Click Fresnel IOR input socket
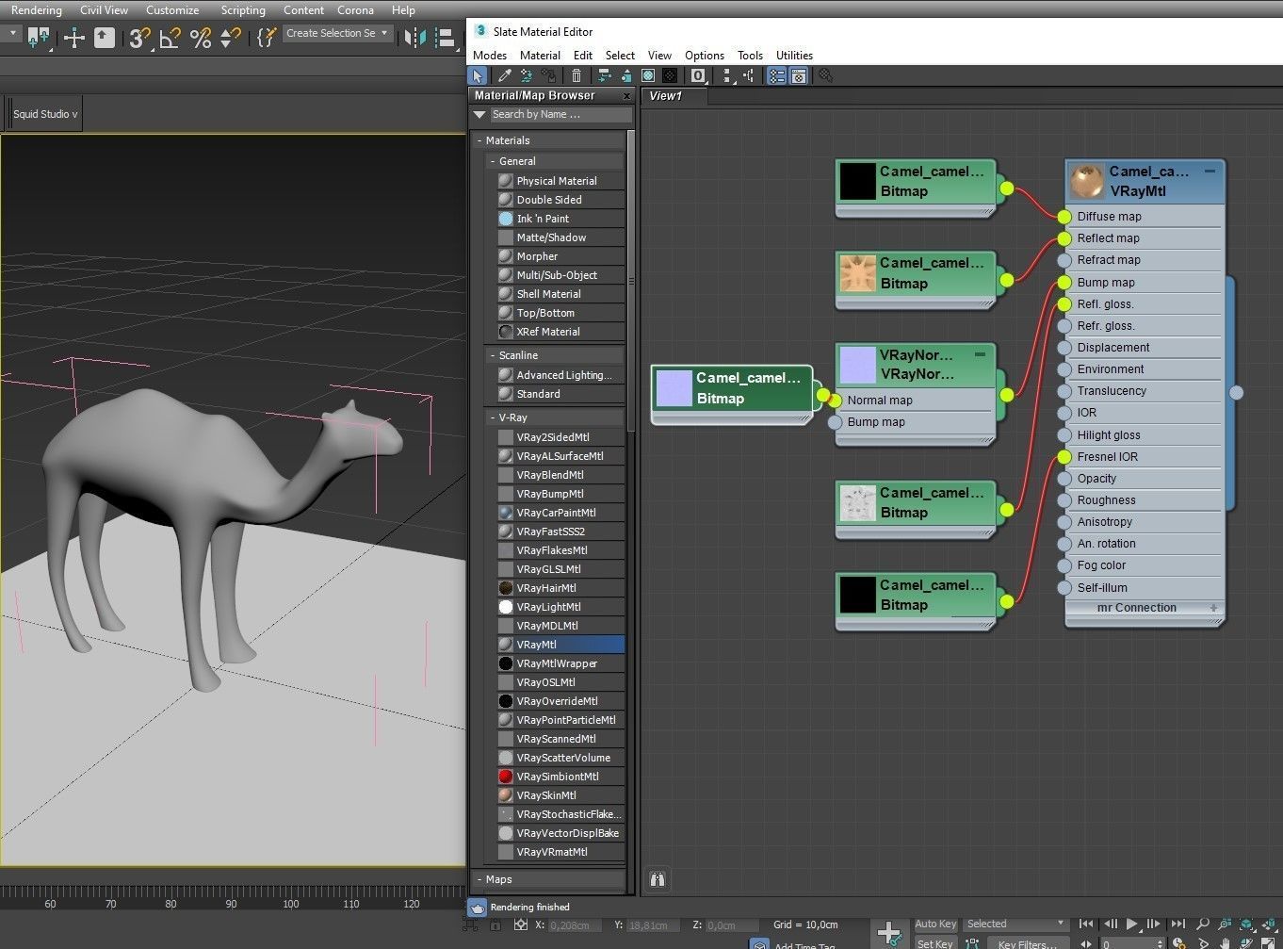The width and height of the screenshot is (1283, 949). click(x=1064, y=457)
